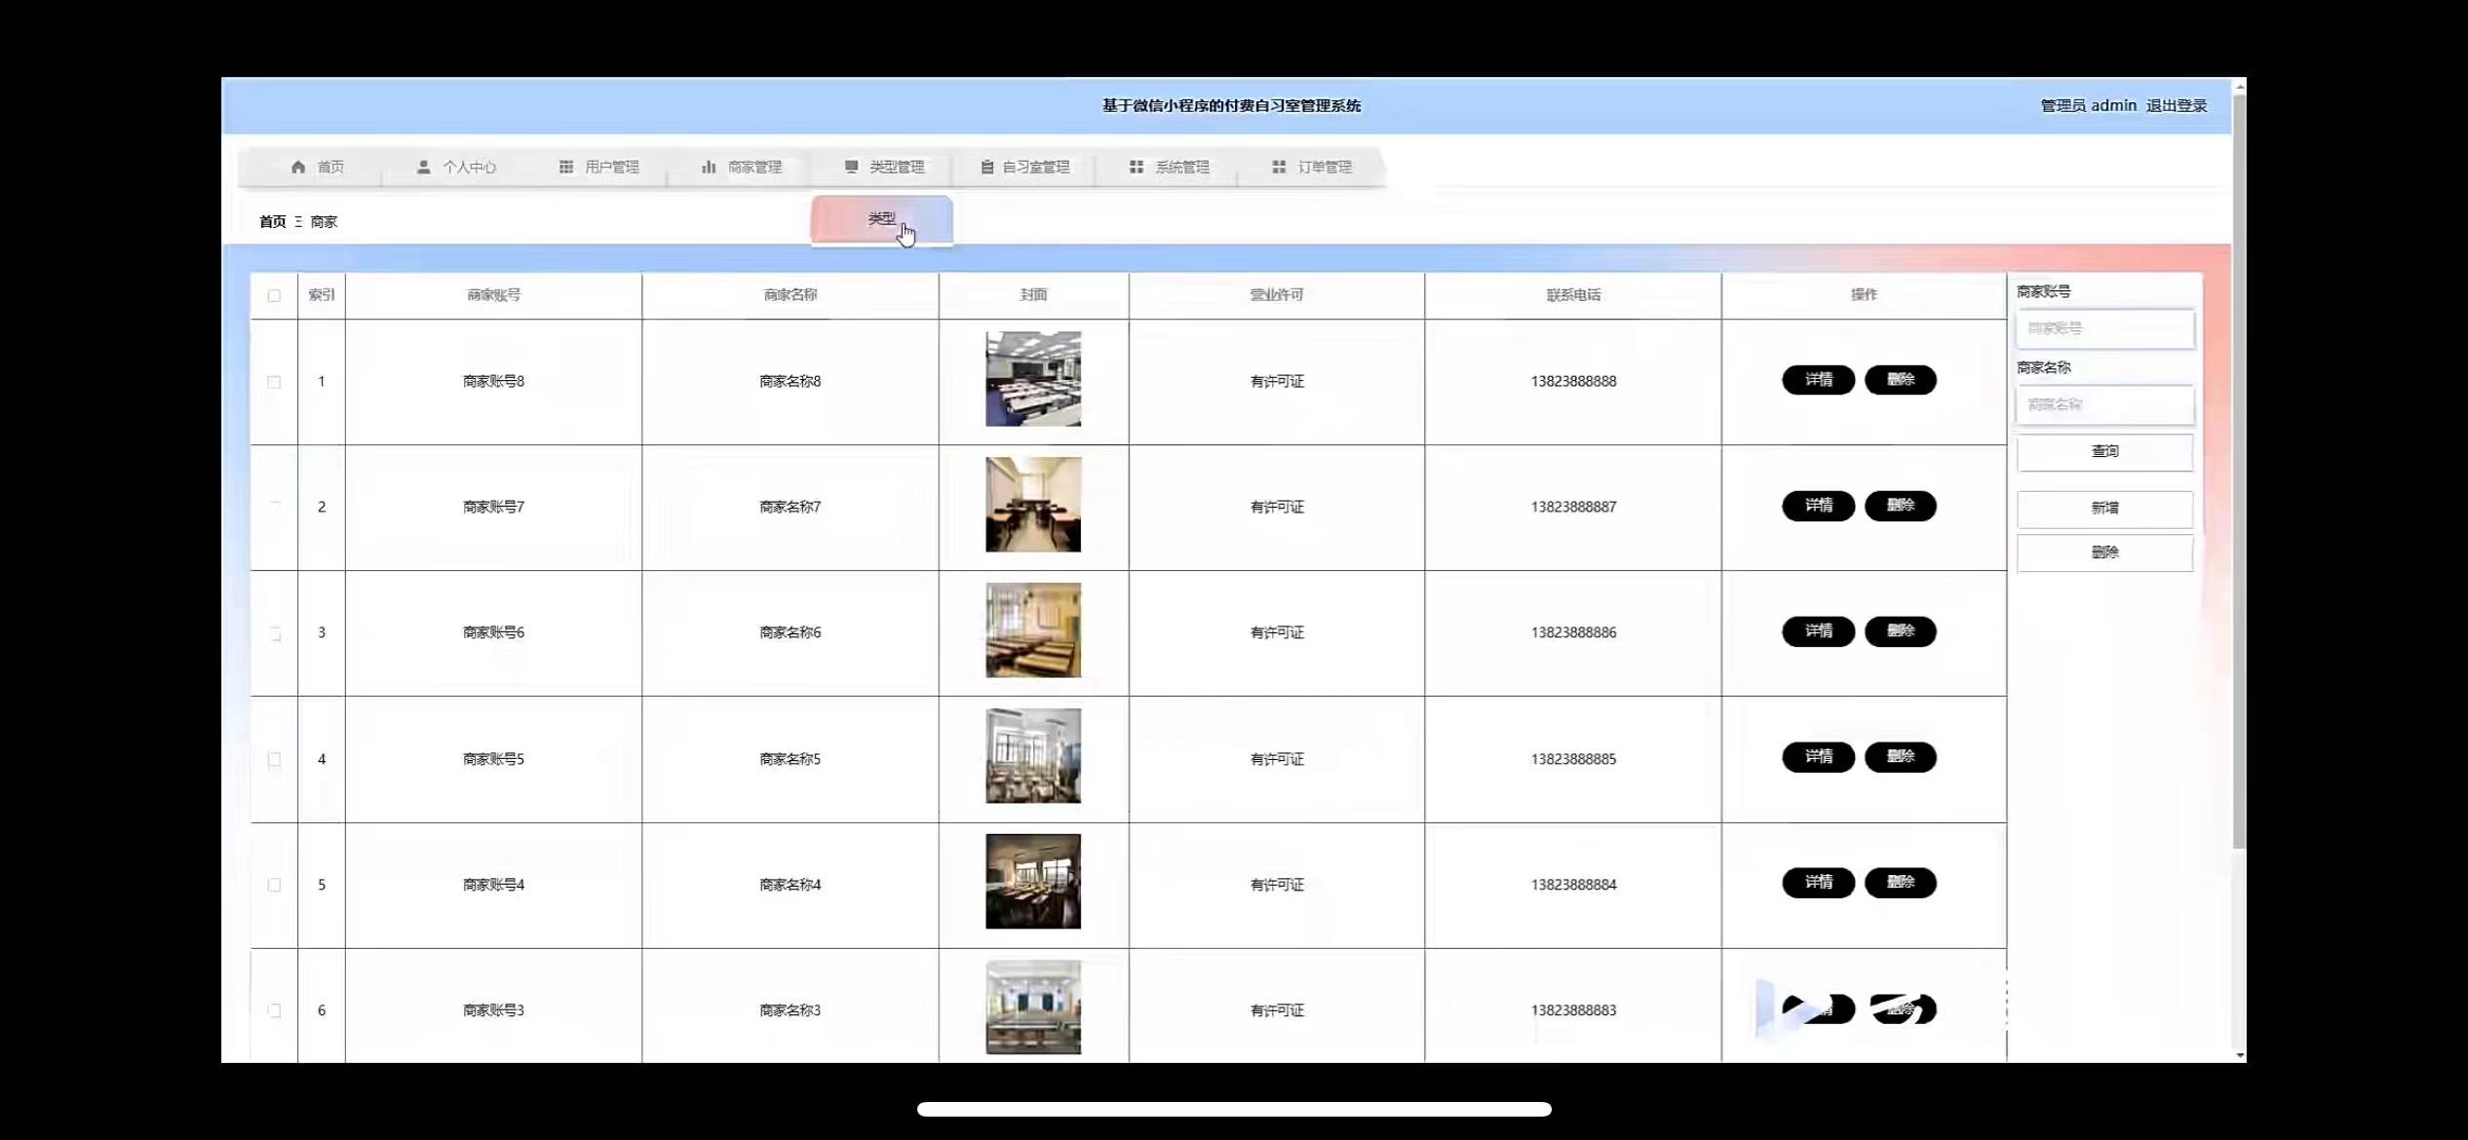Click the squares icon beside 系统管理
Screen dimensions: 2468x1140
coord(1136,167)
